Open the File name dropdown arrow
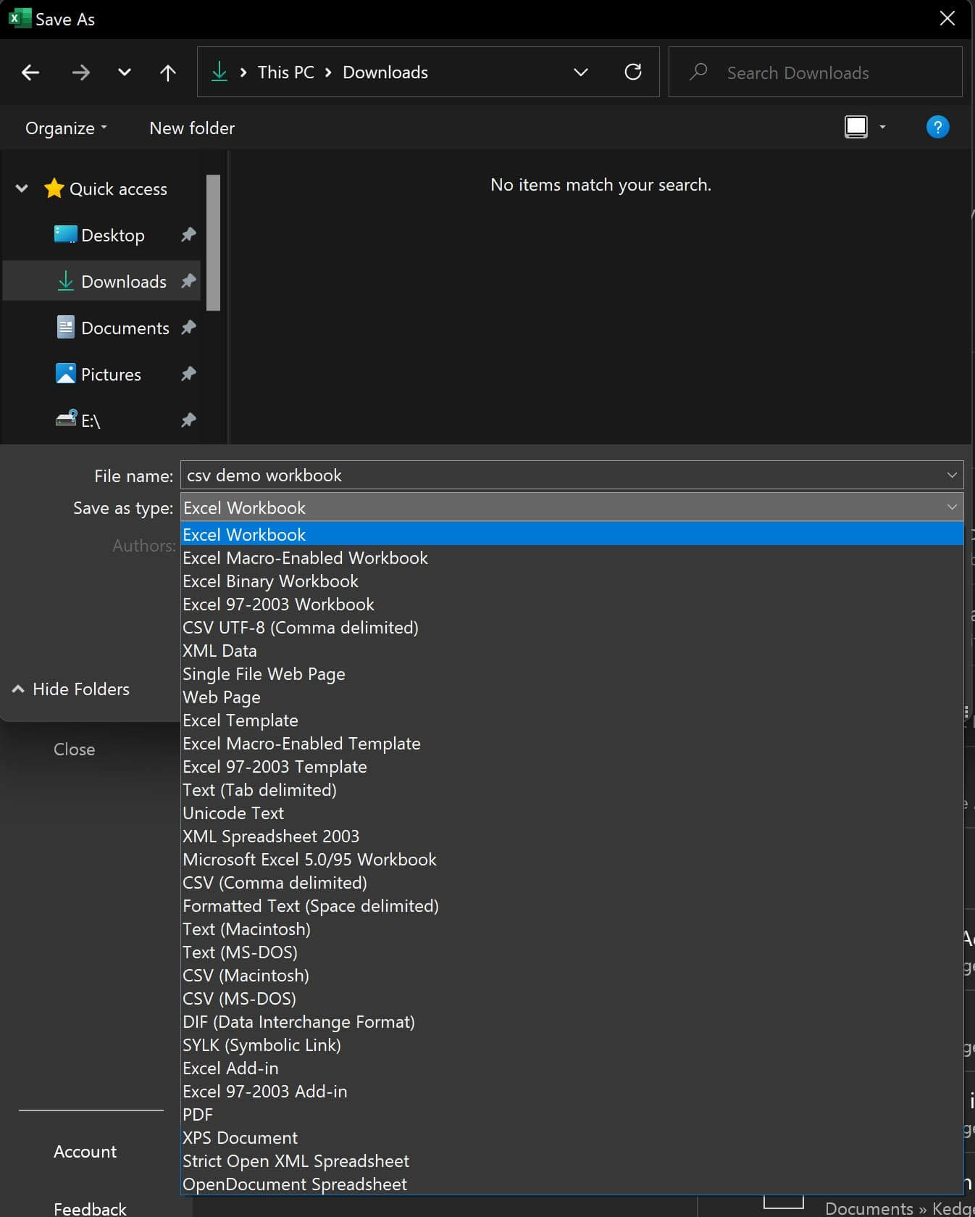975x1217 pixels. (952, 475)
